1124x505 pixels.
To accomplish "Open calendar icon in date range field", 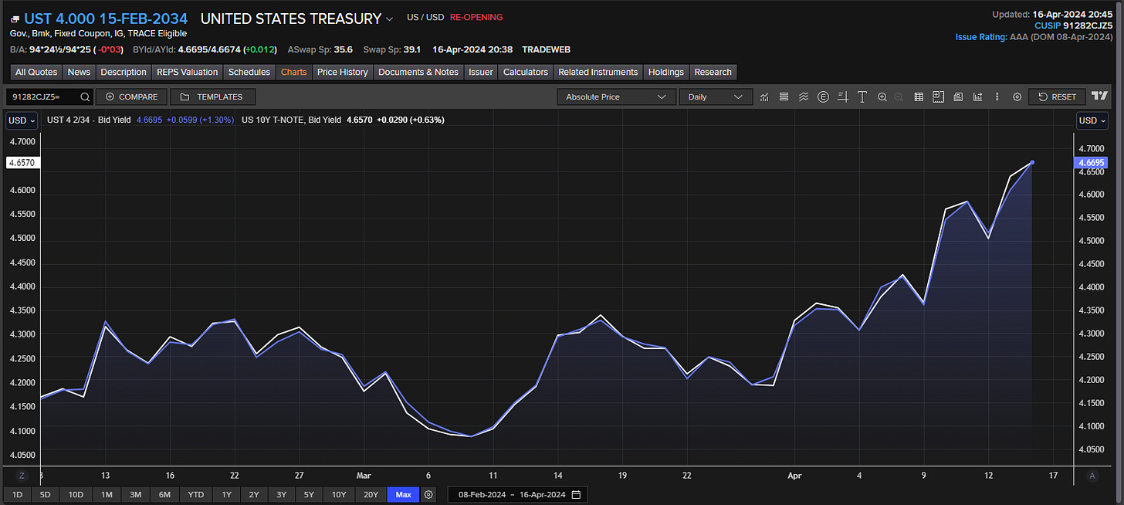I will (576, 494).
